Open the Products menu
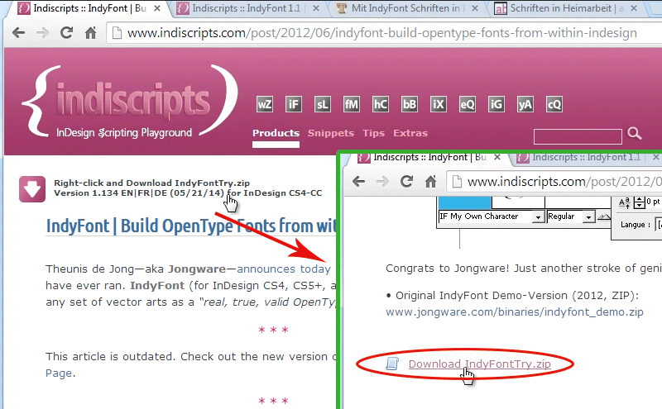662x409 pixels. (276, 133)
